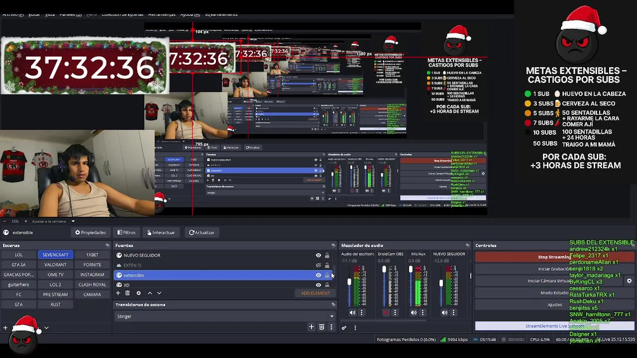Open transition properties three-dot menu
The image size is (637, 358).
click(x=331, y=327)
